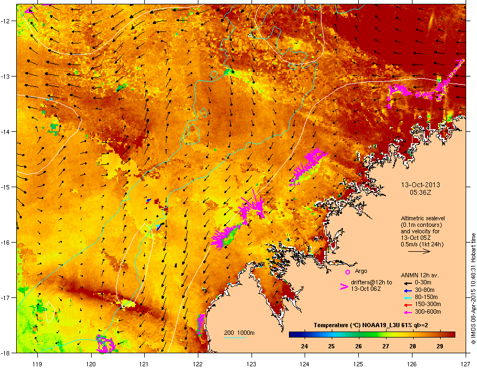
Task: Click the black 0-30m legend arrow
Action: 408,283
